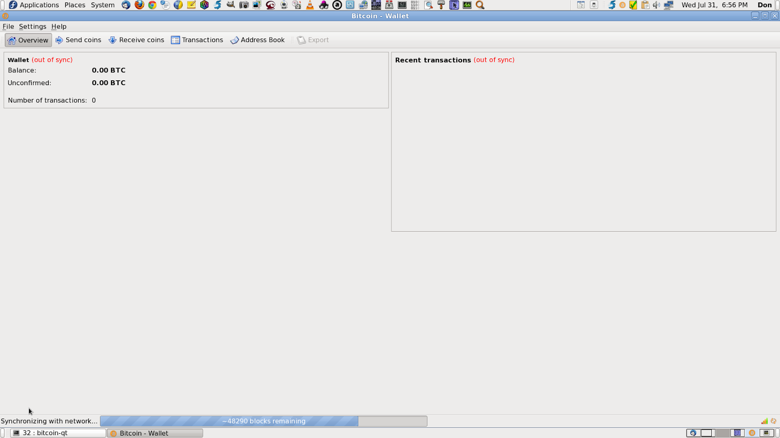The width and height of the screenshot is (780, 438).
Task: Switch to the bitcoin-qt terminal taskbar entry
Action: (x=58, y=433)
